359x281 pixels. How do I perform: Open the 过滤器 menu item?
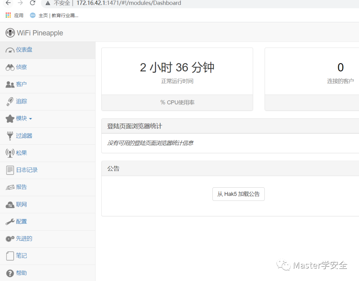(x=48, y=136)
